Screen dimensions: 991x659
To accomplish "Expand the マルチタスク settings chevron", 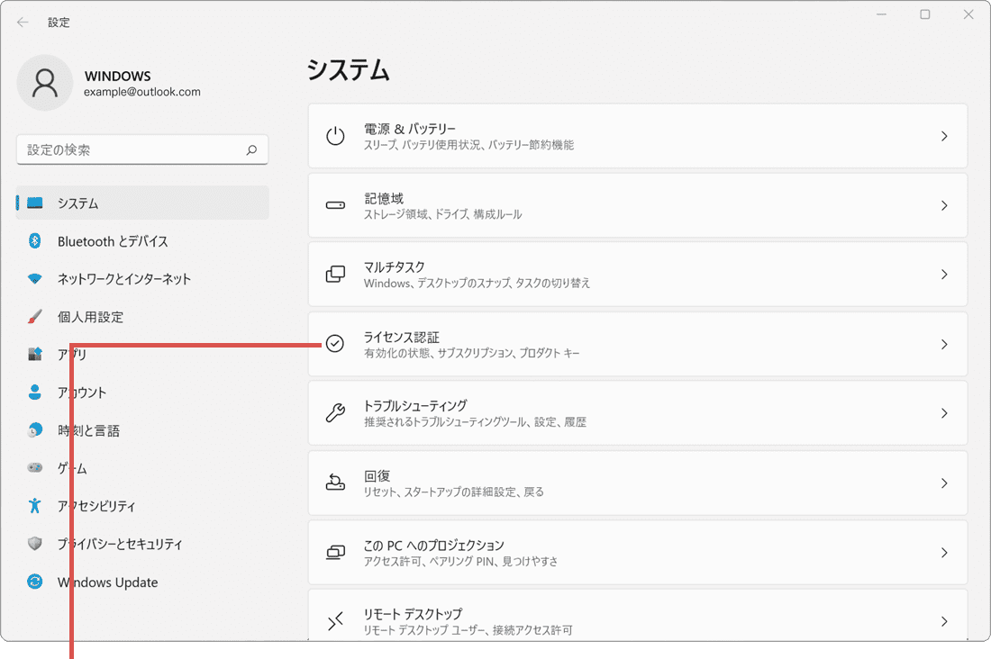I will (944, 275).
